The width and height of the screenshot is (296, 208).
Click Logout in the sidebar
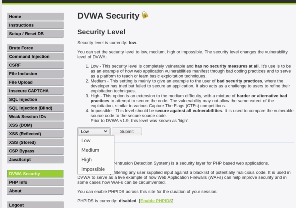click(35, 205)
